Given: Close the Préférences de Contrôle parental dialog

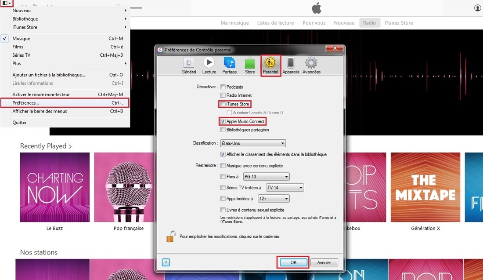Looking at the screenshot, I should 335,48.
